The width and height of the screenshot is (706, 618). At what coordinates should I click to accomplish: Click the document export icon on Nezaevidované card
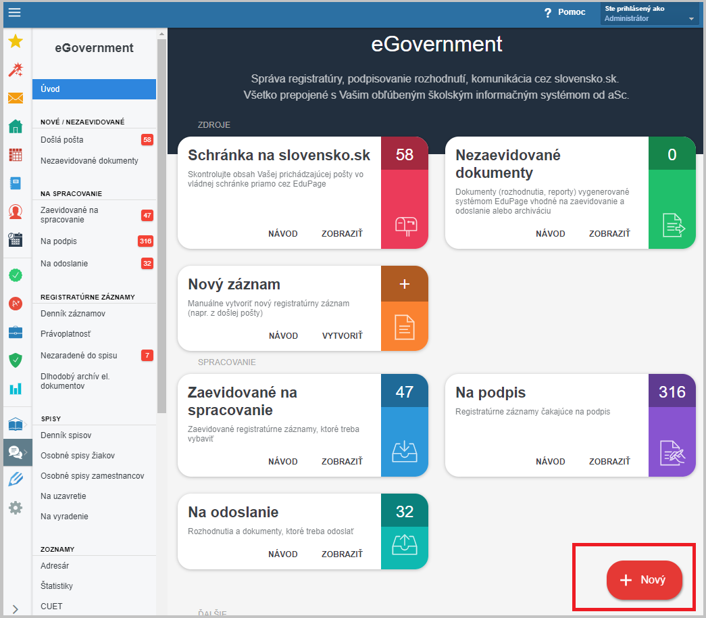674,225
